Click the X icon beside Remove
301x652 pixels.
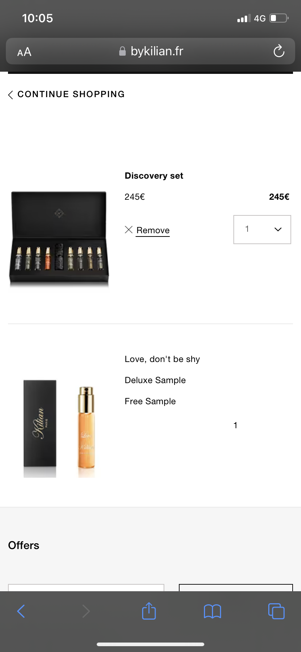pyautogui.click(x=129, y=230)
